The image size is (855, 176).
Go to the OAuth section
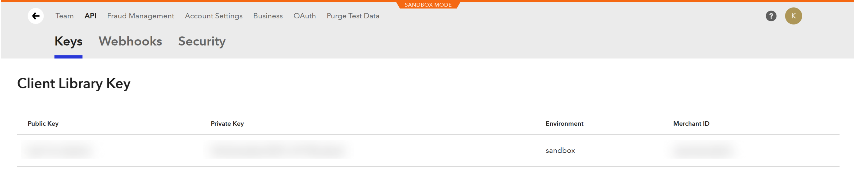tap(304, 16)
